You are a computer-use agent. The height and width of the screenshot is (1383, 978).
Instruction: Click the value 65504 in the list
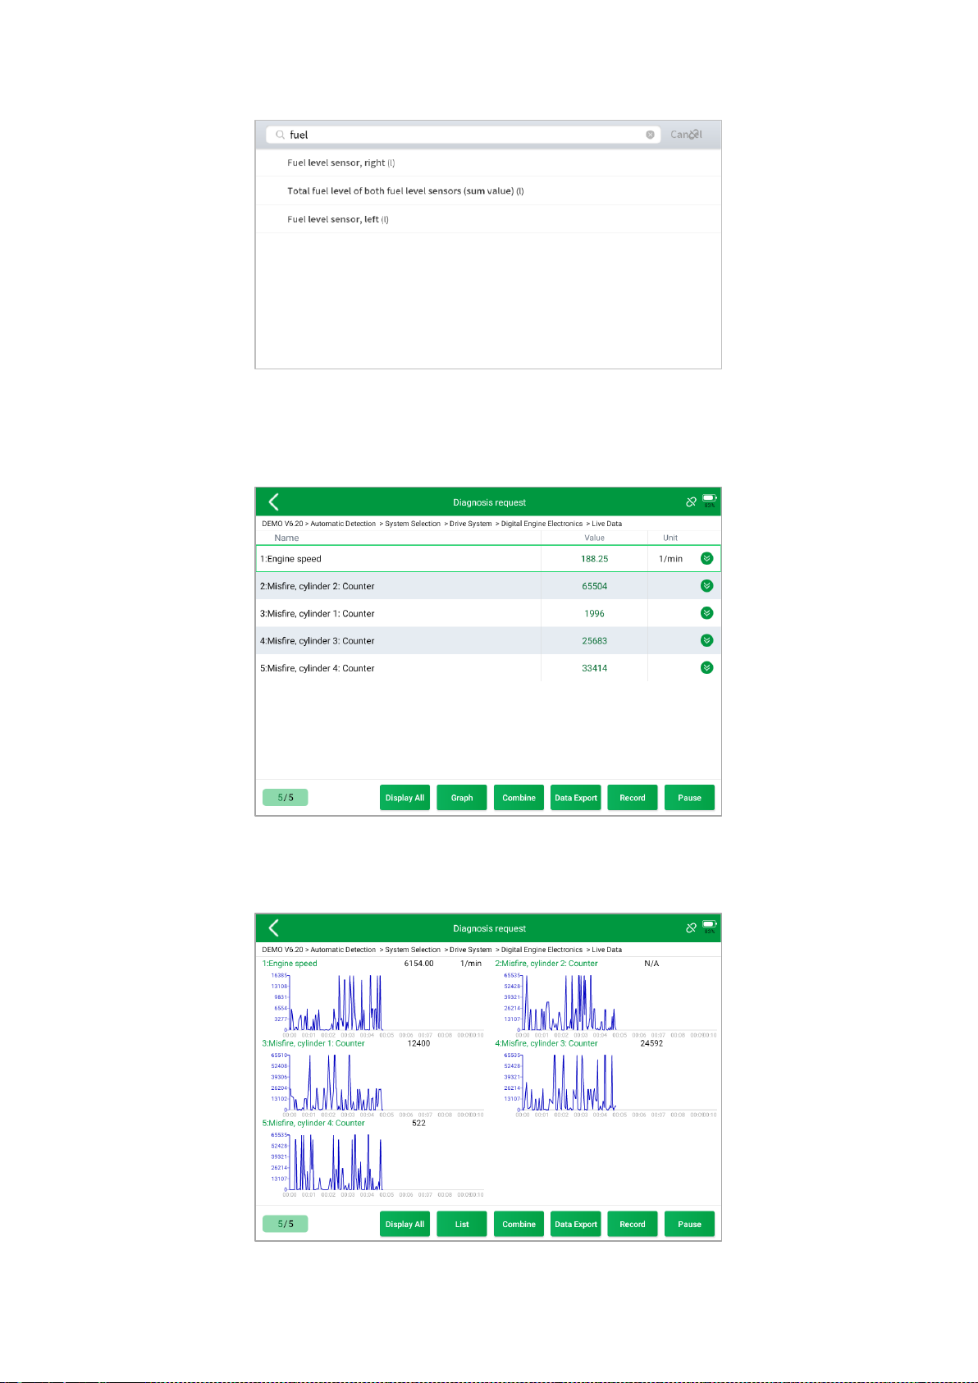coord(595,586)
